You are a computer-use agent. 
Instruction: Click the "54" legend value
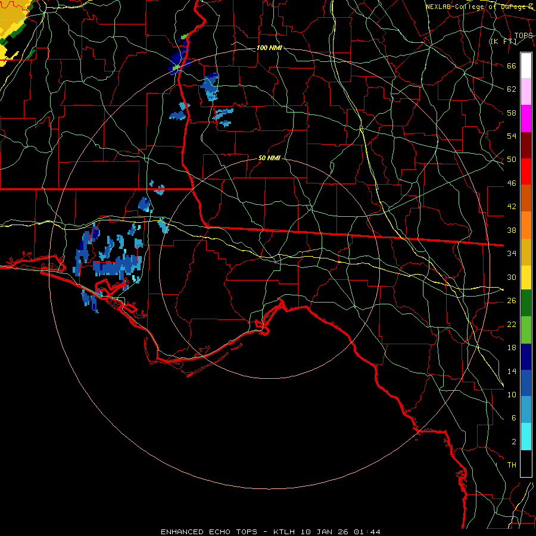[512, 136]
